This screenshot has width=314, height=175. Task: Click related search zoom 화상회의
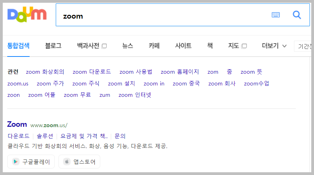(45, 72)
